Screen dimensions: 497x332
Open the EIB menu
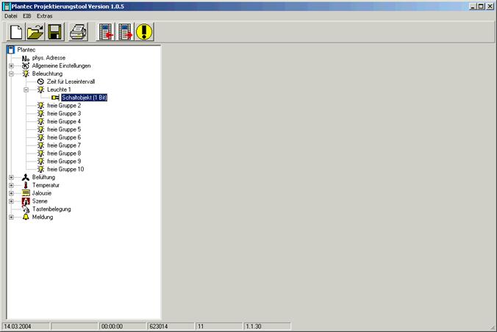point(27,15)
